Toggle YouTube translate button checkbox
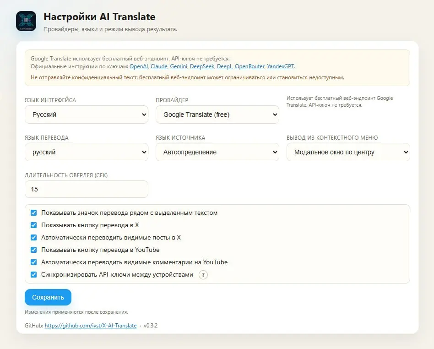 click(x=33, y=250)
